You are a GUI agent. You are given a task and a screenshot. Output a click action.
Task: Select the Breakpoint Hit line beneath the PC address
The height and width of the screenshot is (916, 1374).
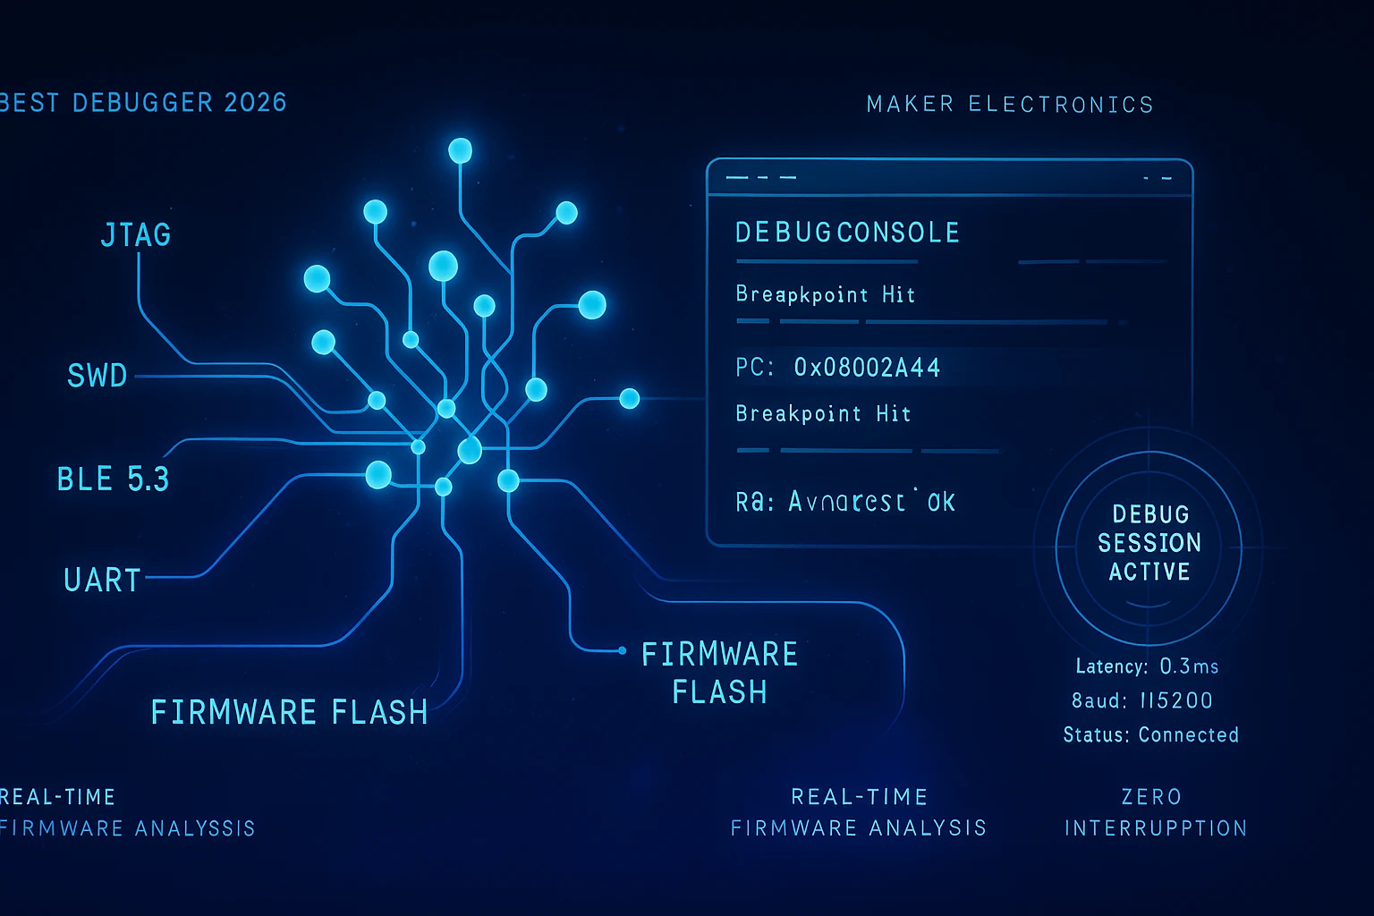(x=823, y=413)
